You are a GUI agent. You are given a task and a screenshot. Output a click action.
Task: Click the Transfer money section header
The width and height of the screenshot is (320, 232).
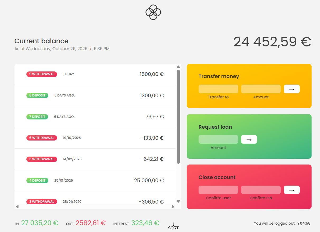pyautogui.click(x=219, y=76)
